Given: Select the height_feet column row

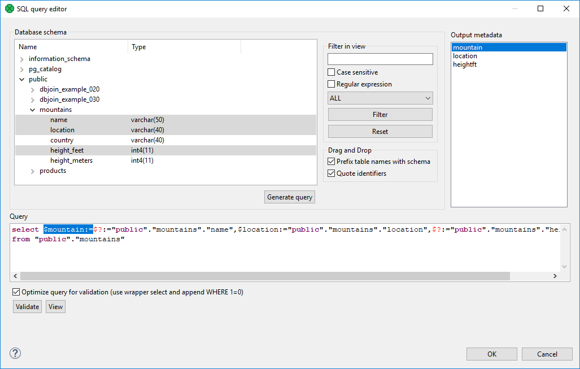Looking at the screenshot, I should click(67, 150).
